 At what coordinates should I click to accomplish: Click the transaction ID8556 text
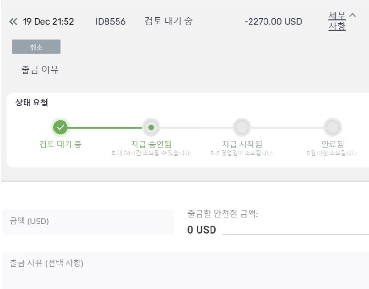pos(110,22)
